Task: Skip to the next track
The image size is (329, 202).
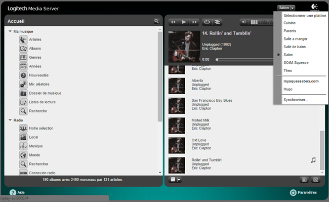Action: [x=194, y=22]
